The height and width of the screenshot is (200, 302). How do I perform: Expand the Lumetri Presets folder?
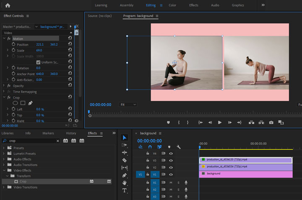[x=4, y=154]
